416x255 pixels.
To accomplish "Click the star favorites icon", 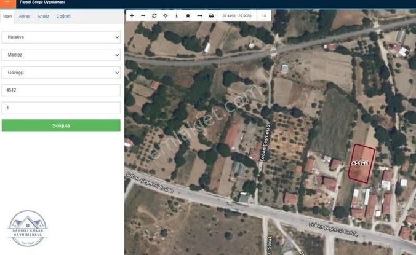I will pos(188,15).
